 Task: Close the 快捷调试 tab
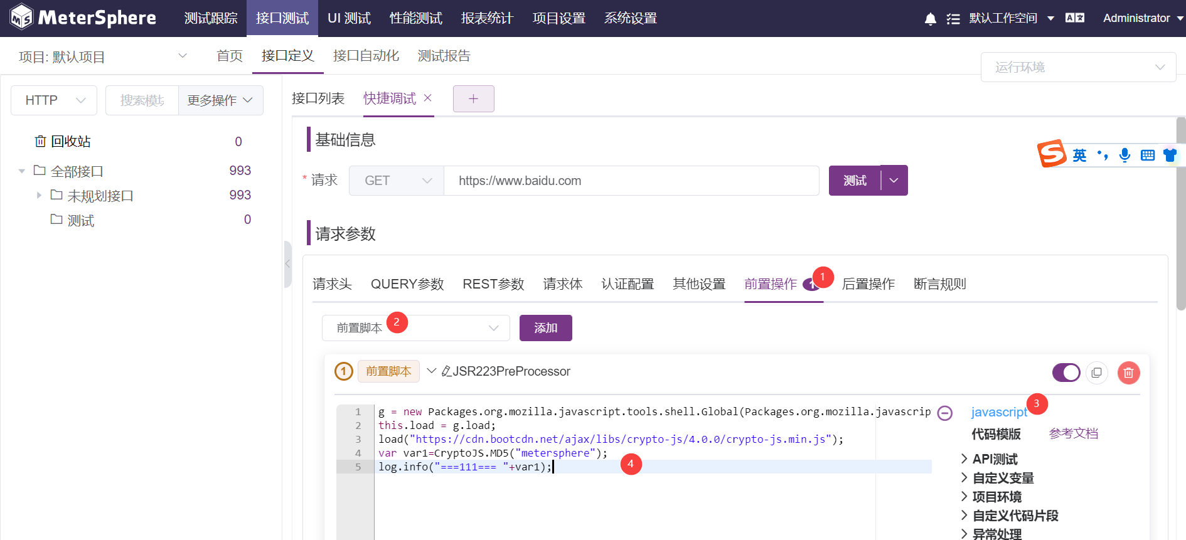(428, 98)
